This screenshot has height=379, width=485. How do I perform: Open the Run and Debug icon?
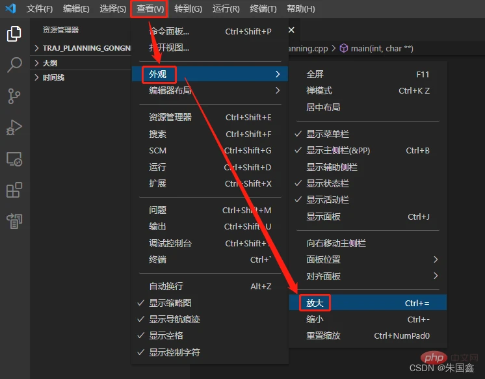[14, 127]
